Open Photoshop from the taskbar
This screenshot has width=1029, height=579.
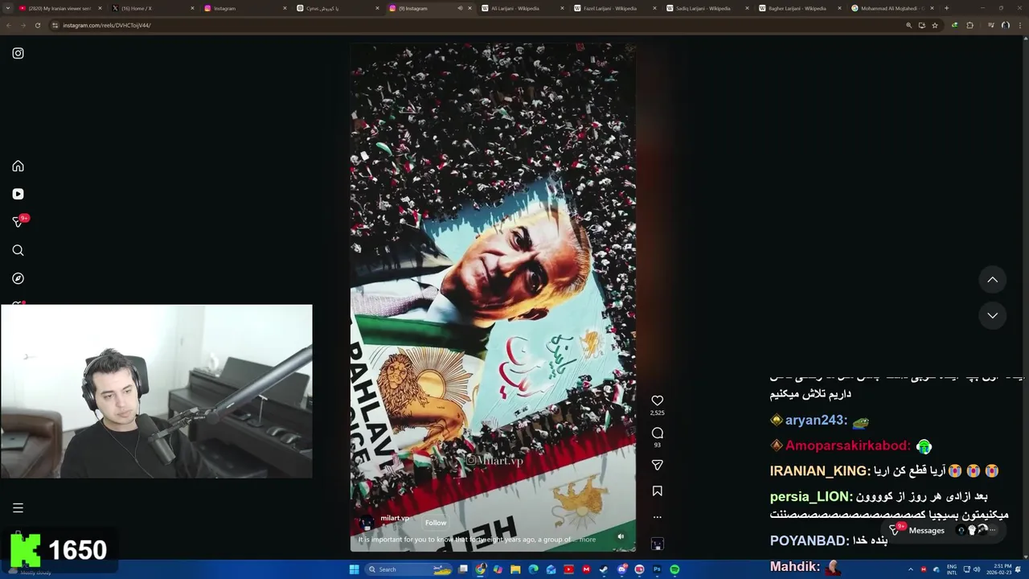pyautogui.click(x=657, y=569)
